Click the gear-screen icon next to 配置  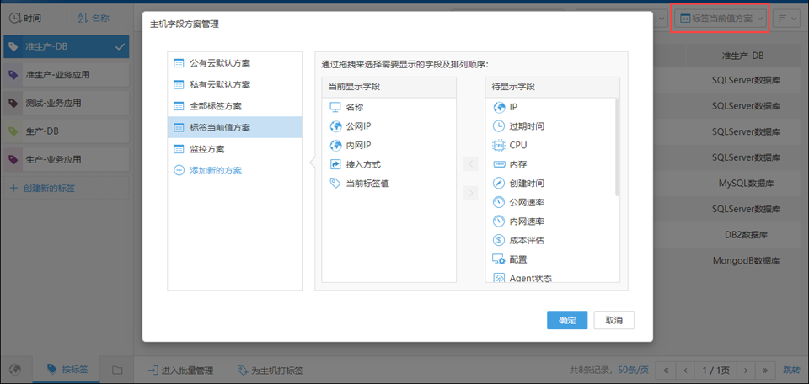pos(498,259)
